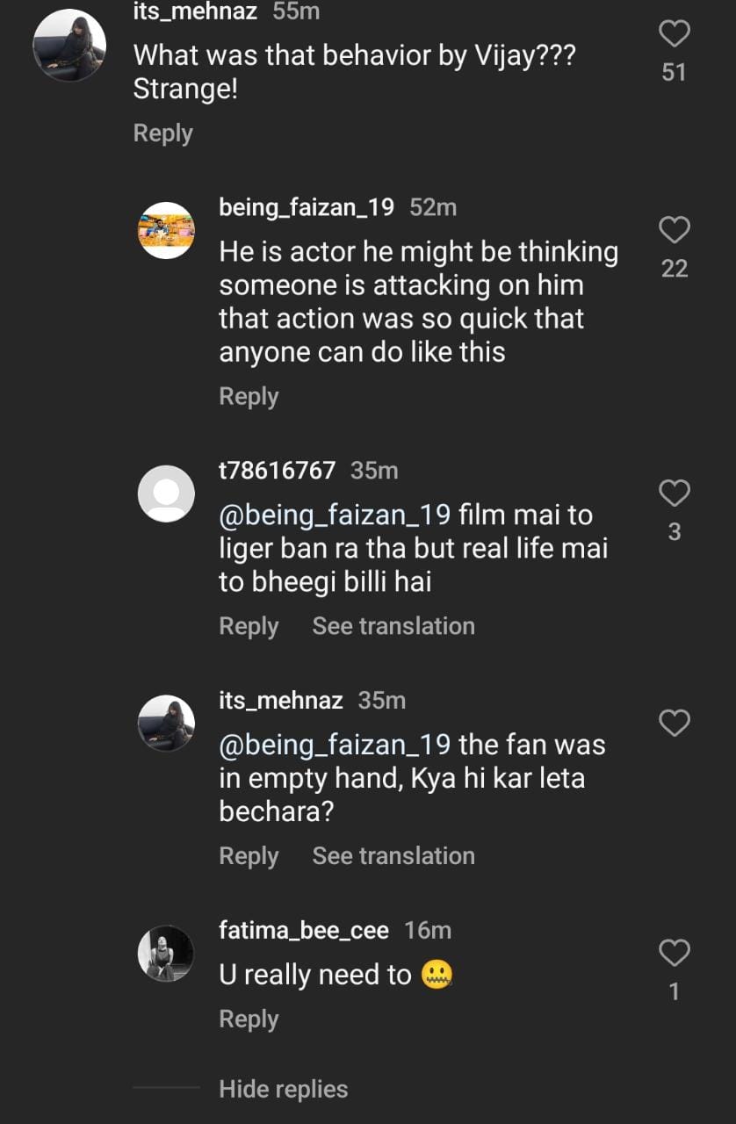Viewport: 736px width, 1124px height.
Task: Reply to fatima_bee_cee's comment
Action: click(249, 1020)
